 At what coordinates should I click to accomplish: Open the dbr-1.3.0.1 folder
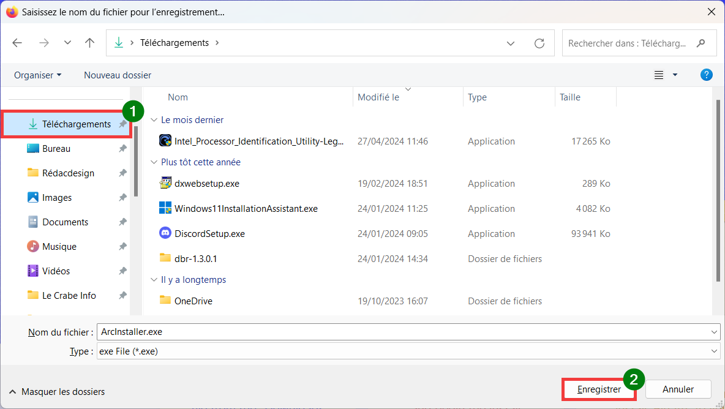point(195,259)
